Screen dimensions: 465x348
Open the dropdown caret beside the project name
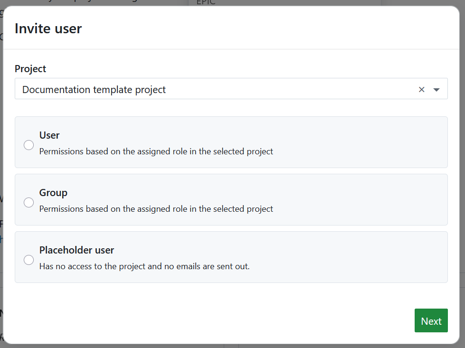pyautogui.click(x=436, y=89)
